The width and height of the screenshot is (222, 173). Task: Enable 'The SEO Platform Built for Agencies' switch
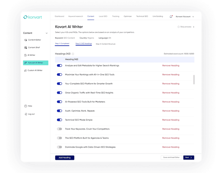[x=59, y=138]
